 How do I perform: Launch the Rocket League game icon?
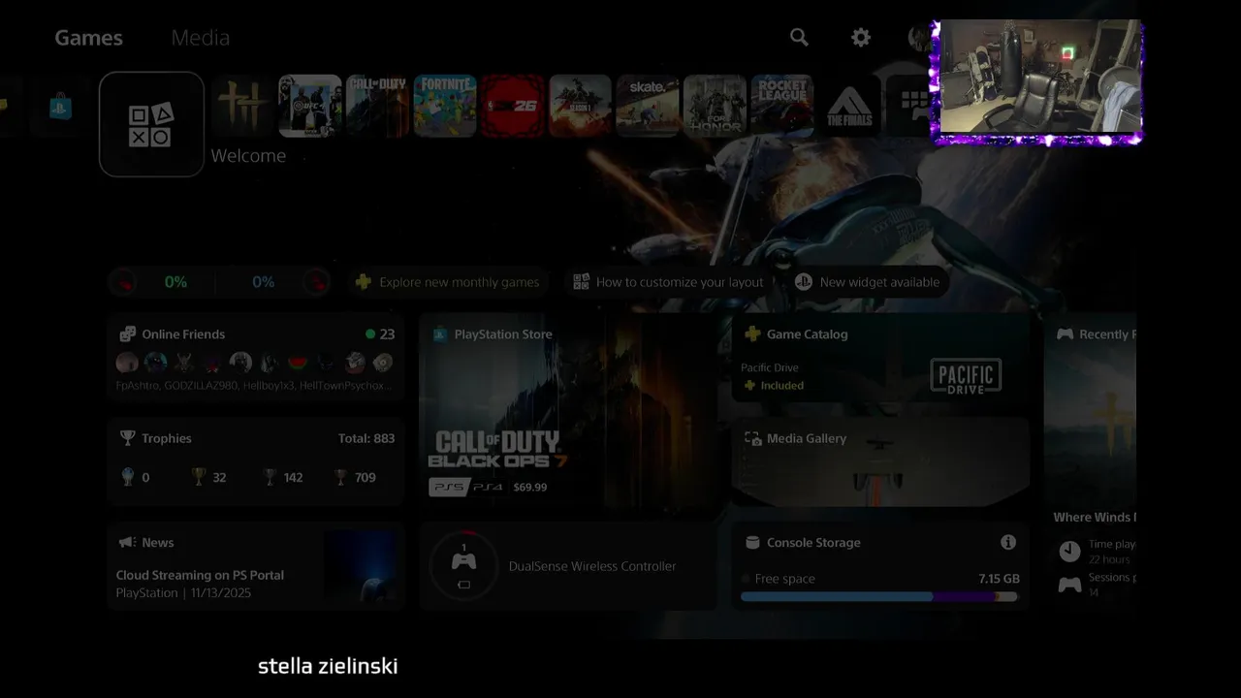click(x=782, y=106)
